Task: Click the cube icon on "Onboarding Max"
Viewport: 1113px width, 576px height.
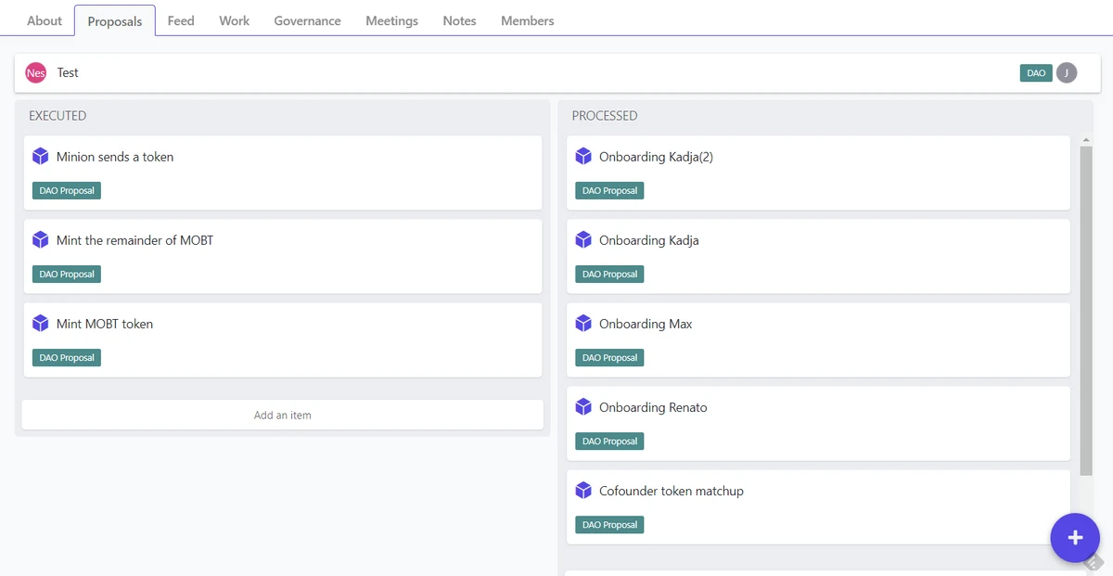Action: coord(583,323)
